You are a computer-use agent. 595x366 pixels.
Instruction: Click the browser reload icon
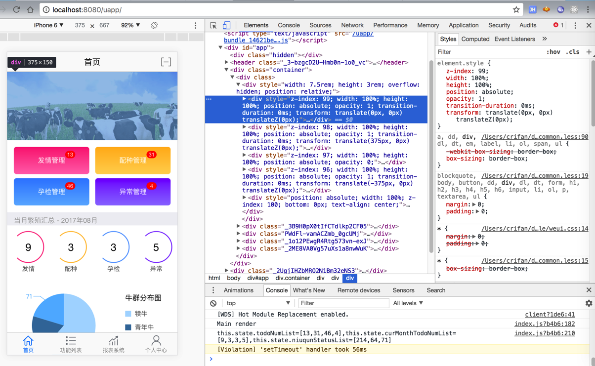click(16, 9)
